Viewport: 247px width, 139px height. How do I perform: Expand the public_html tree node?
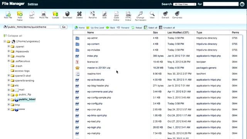point(8,100)
